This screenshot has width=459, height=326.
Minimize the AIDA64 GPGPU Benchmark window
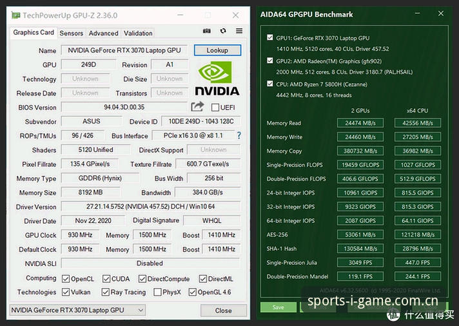coord(418,14)
